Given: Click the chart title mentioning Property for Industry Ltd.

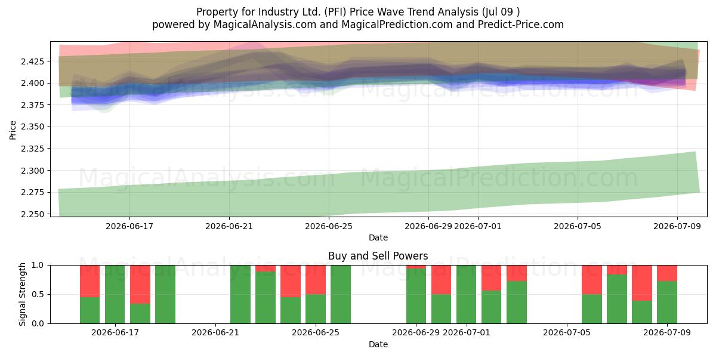Looking at the screenshot, I should [x=358, y=12].
